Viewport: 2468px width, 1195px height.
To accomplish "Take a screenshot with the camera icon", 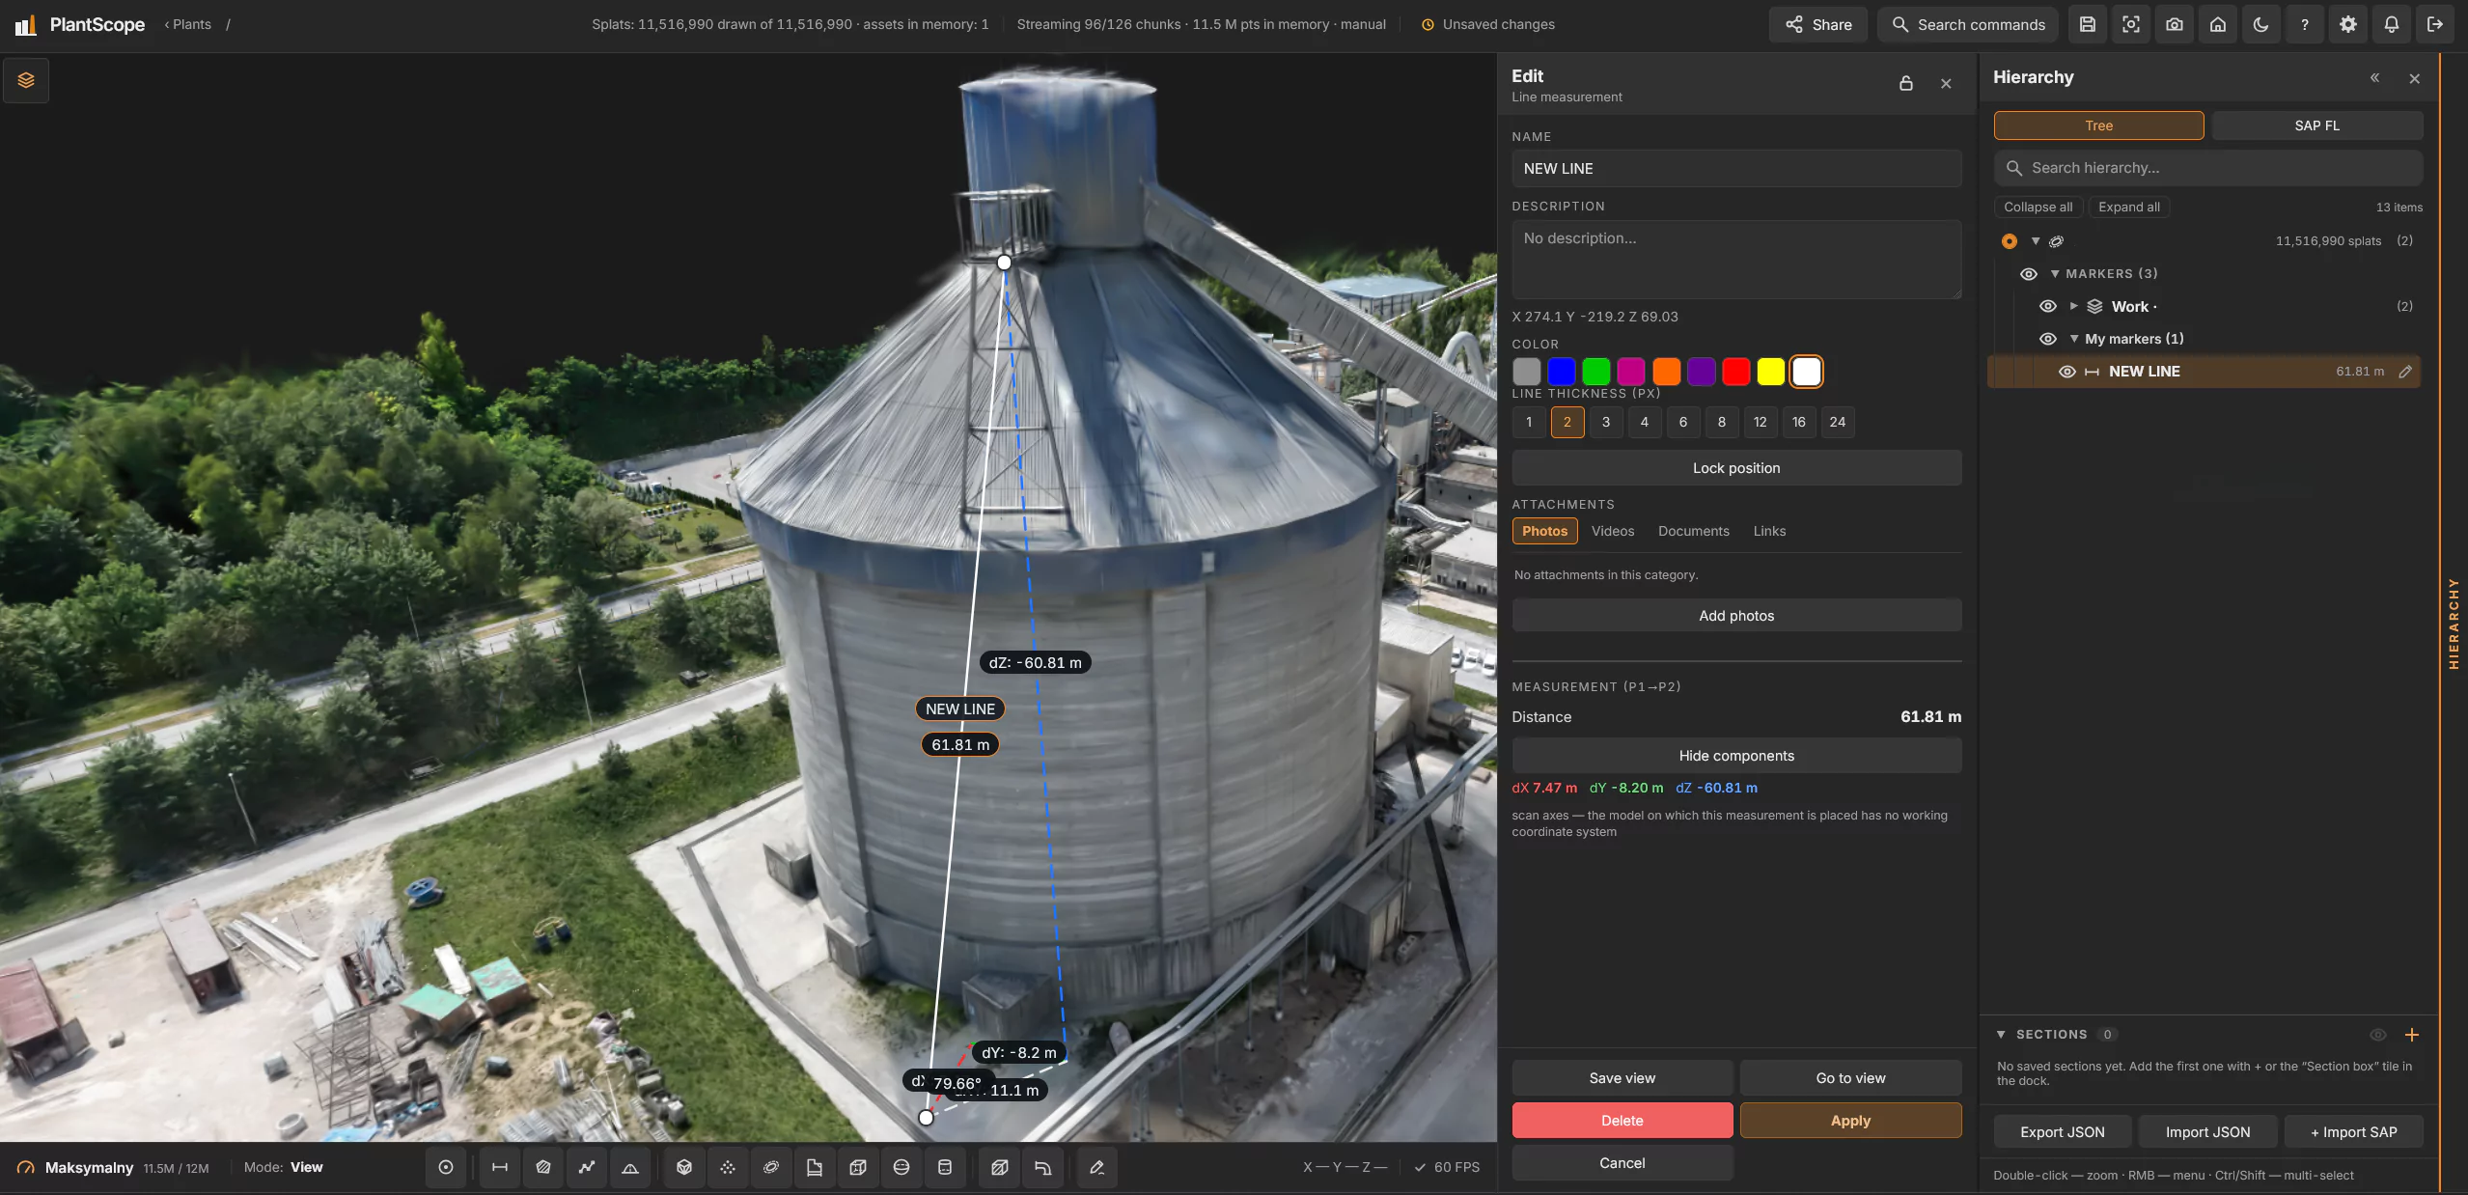I will (x=2175, y=24).
